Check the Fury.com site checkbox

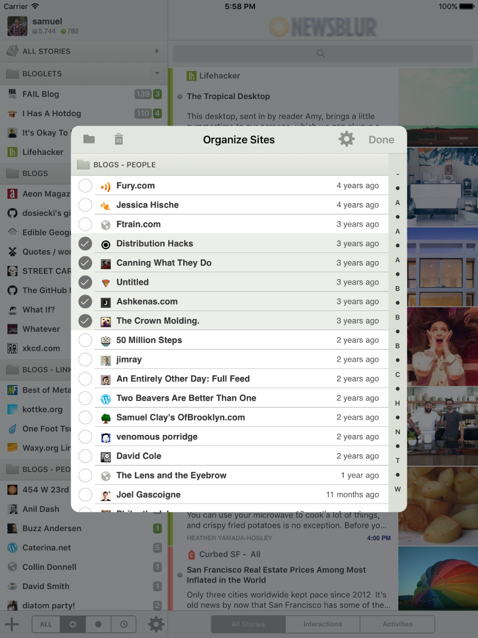pyautogui.click(x=85, y=186)
